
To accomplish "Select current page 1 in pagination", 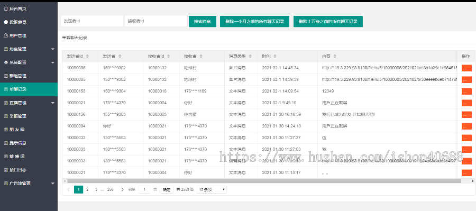I will coord(79,189).
